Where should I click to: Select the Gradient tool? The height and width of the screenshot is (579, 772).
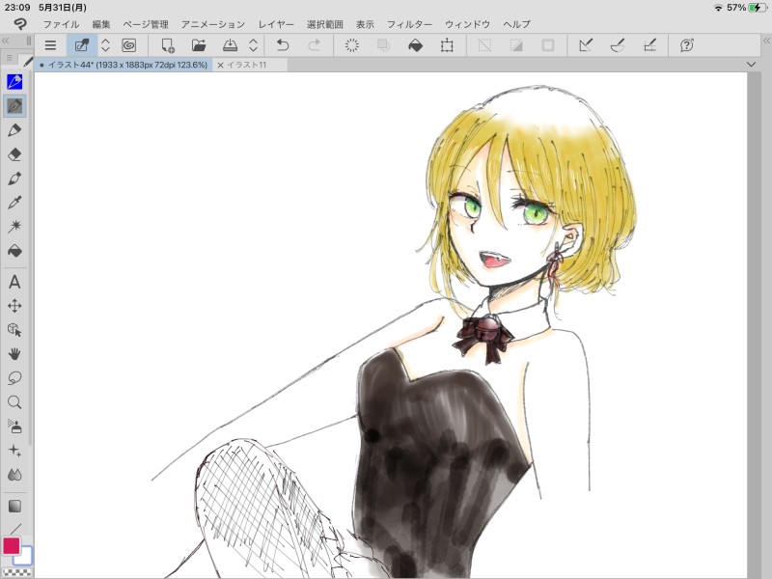pos(14,506)
